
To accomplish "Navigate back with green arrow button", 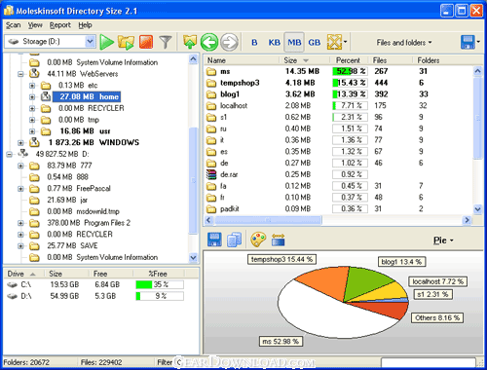I will coord(209,42).
